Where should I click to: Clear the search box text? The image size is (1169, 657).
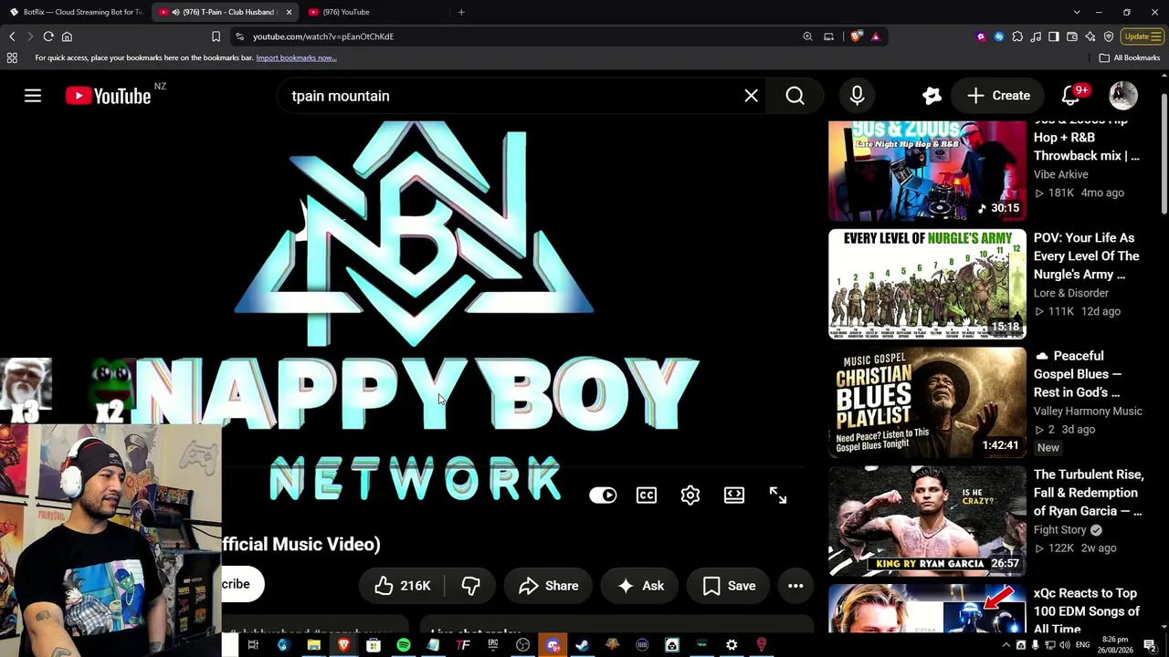[751, 96]
